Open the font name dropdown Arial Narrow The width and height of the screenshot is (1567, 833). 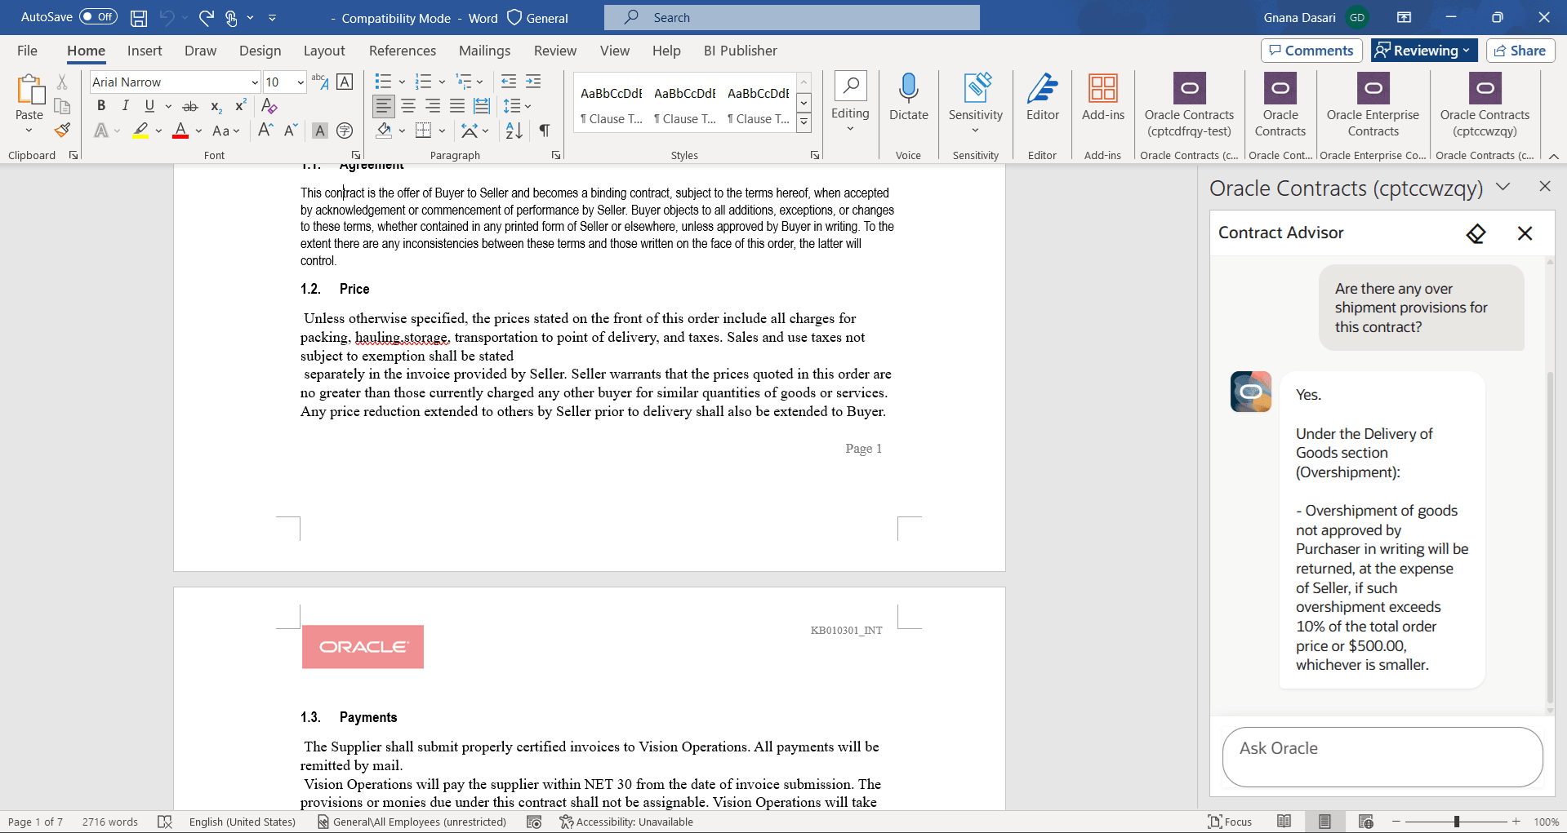click(255, 82)
